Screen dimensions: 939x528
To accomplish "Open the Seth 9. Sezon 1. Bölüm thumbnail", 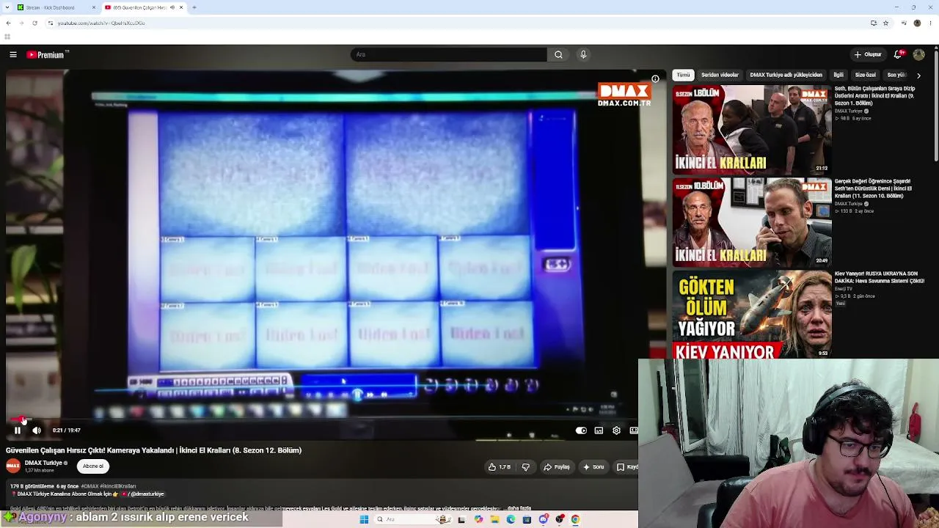I will point(752,130).
